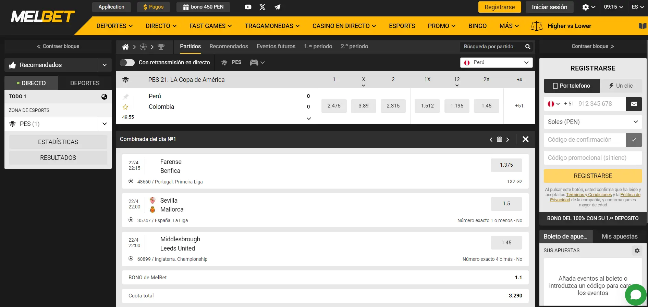Viewport: 648px width, 307px height.
Task: Expand the TRAGAMONEDAS menu
Action: [272, 26]
